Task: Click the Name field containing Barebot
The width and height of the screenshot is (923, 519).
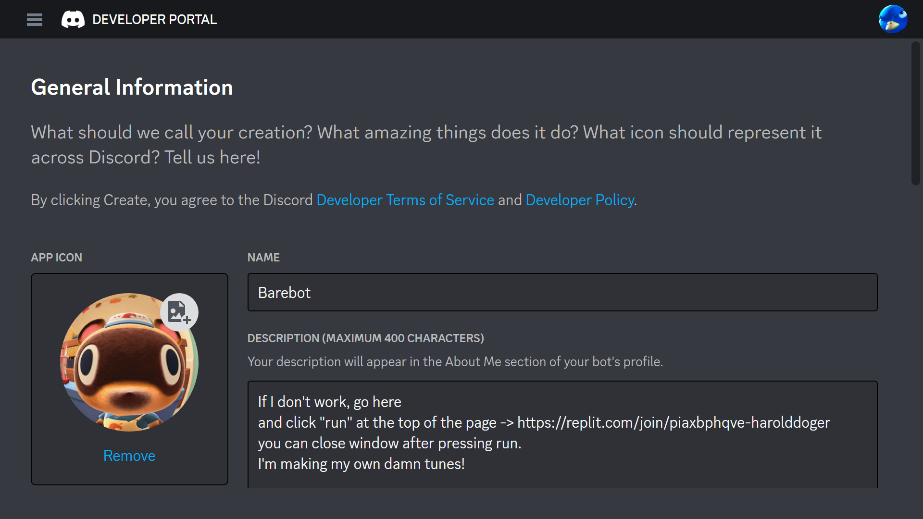Action: click(x=562, y=292)
